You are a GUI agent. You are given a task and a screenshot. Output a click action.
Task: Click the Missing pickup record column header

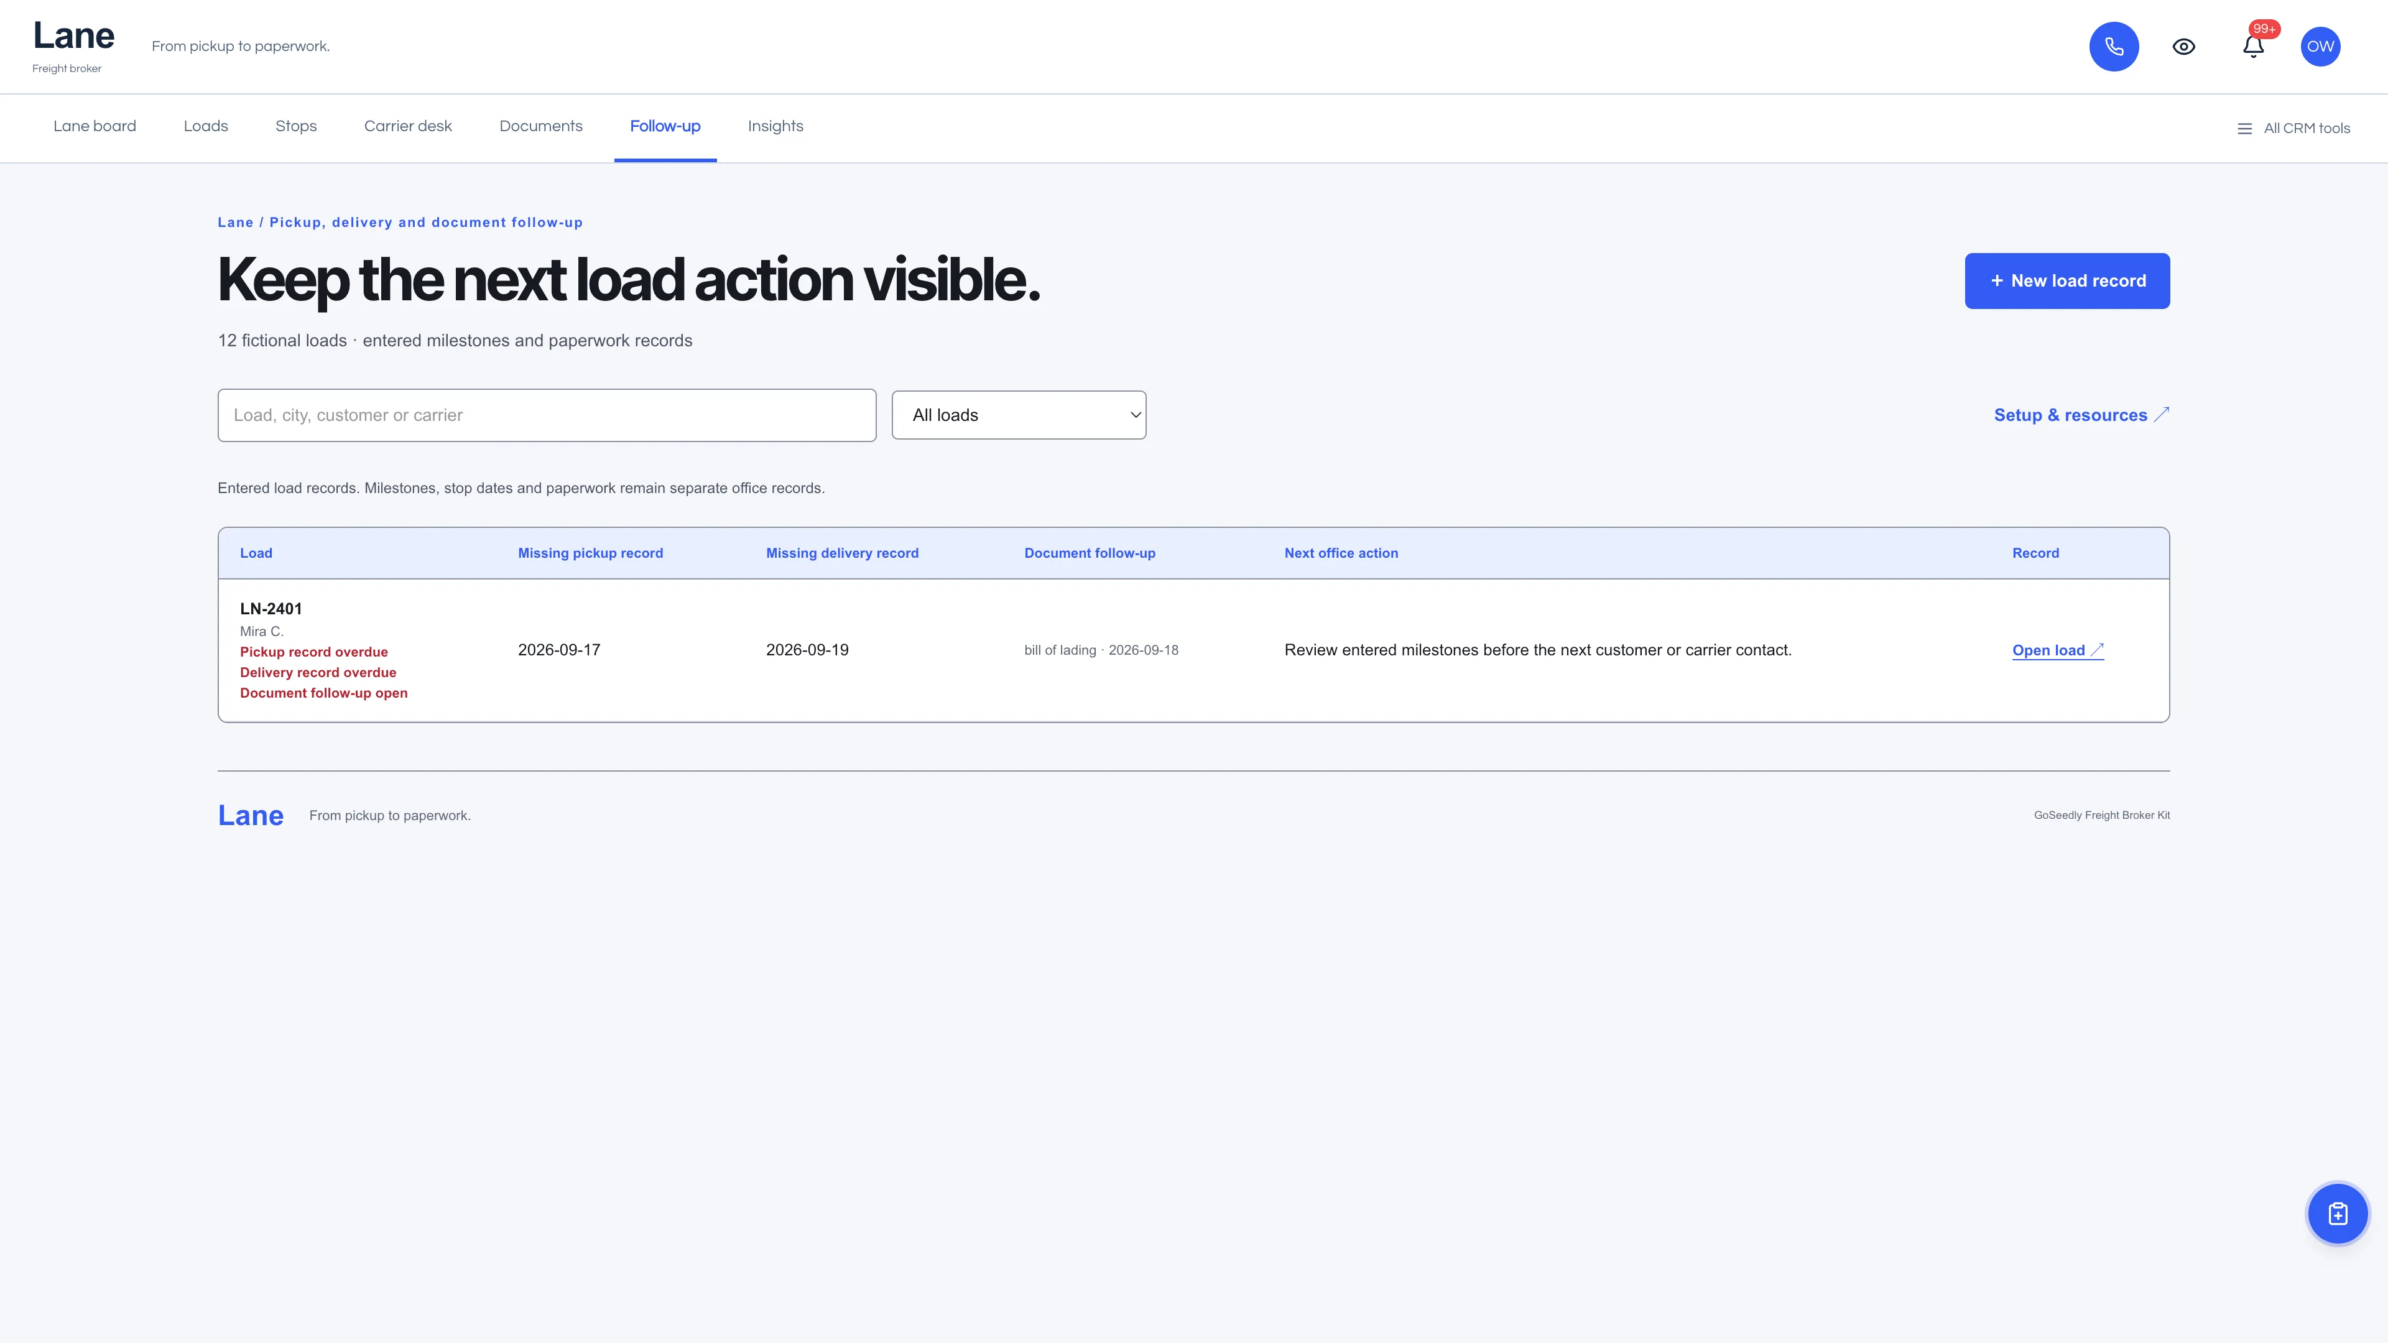point(591,553)
